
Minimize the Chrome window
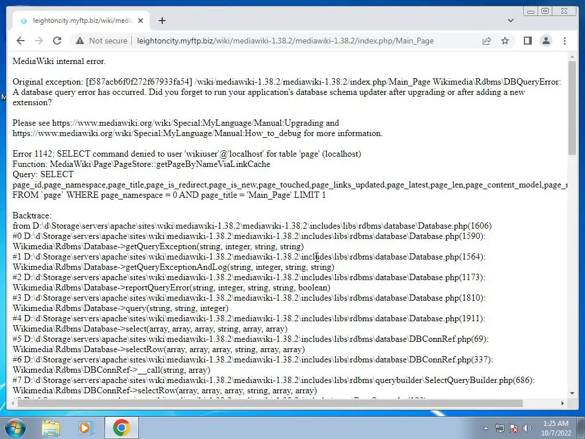[530, 11]
